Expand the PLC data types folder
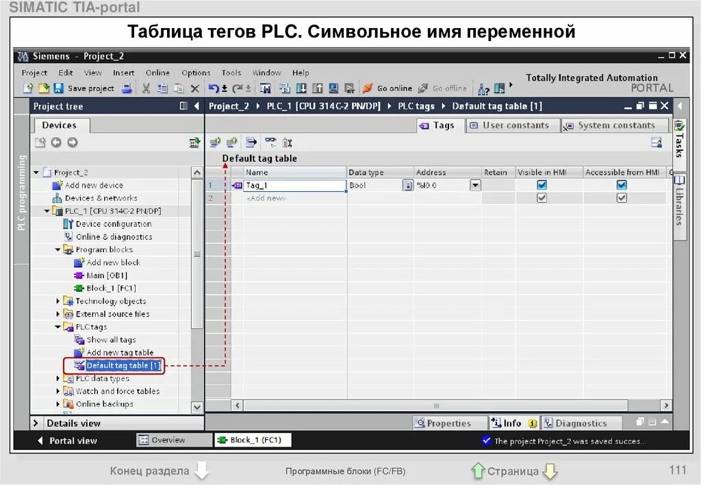The height and width of the screenshot is (485, 701). pyautogui.click(x=58, y=379)
